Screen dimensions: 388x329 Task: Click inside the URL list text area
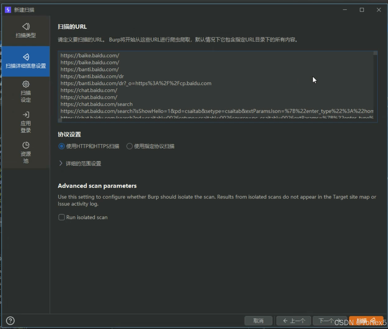tap(217, 86)
